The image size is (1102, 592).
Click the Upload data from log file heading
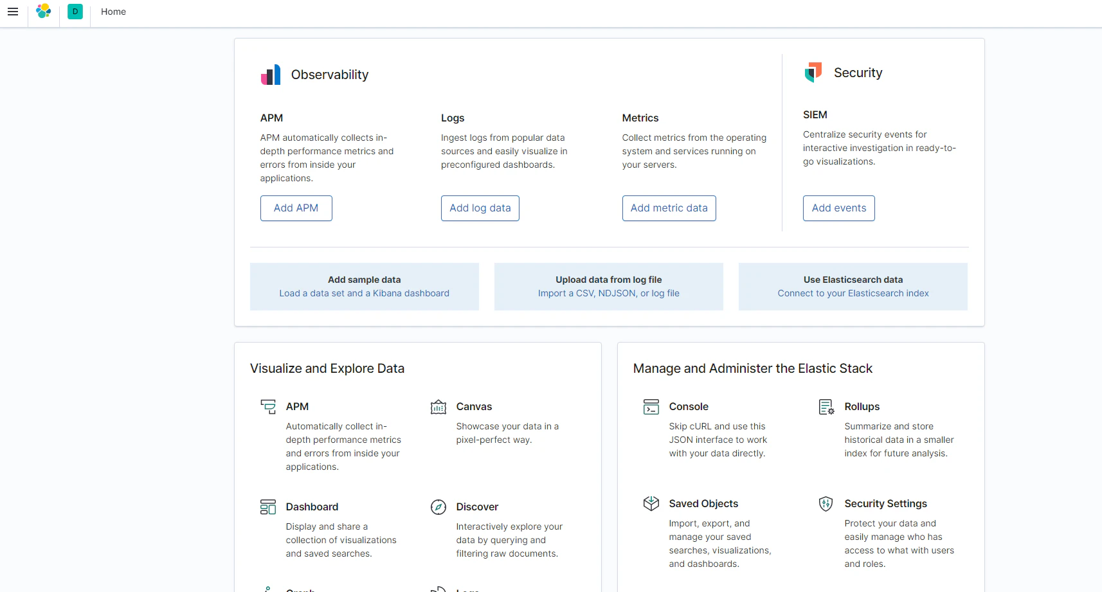609,280
